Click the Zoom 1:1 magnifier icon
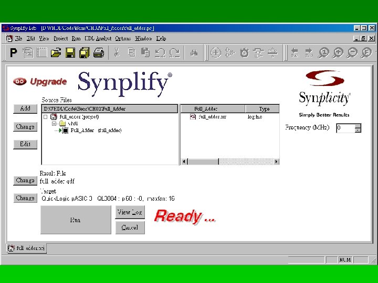 click(323, 53)
